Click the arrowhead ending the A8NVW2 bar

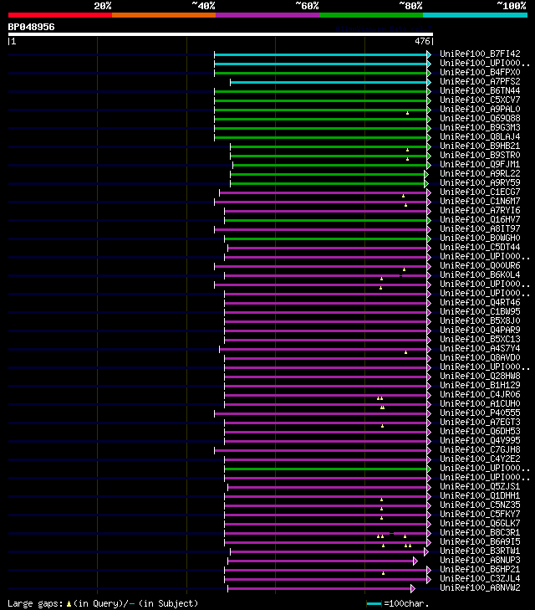(x=413, y=588)
